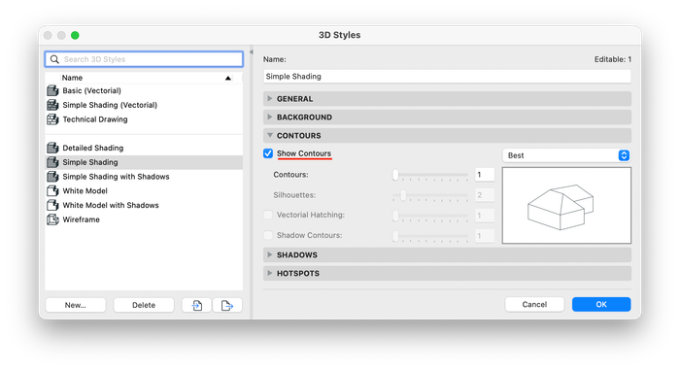Click the Vectorial Hatching value field
680x370 pixels.
click(485, 216)
